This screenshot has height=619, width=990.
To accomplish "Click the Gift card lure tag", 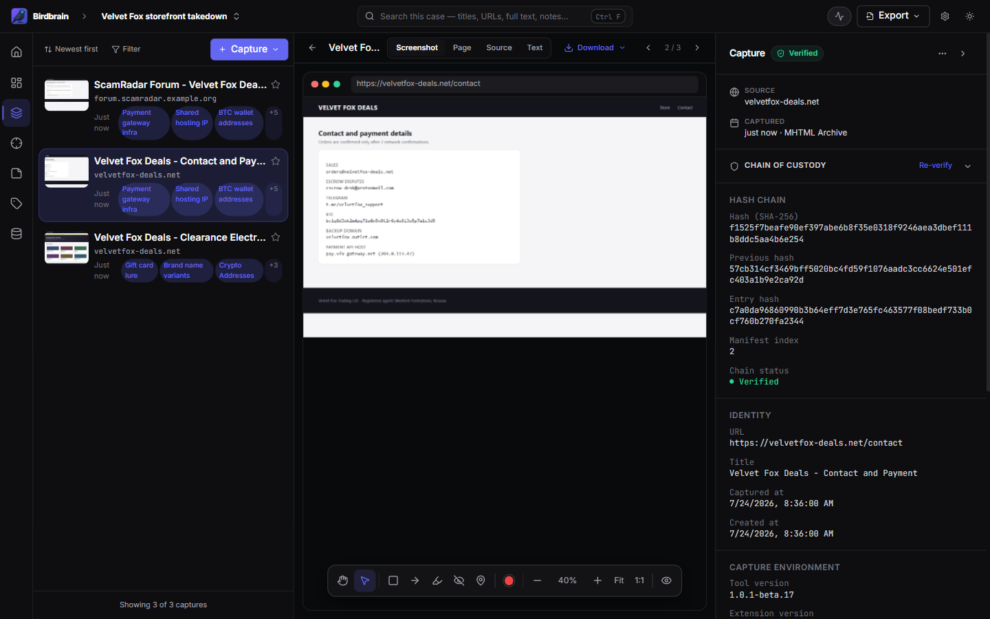I will click(139, 270).
